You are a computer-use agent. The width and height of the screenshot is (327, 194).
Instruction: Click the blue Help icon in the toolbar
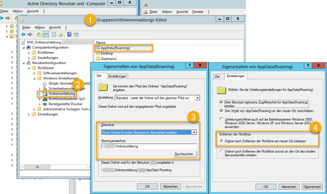pyautogui.click(x=69, y=34)
